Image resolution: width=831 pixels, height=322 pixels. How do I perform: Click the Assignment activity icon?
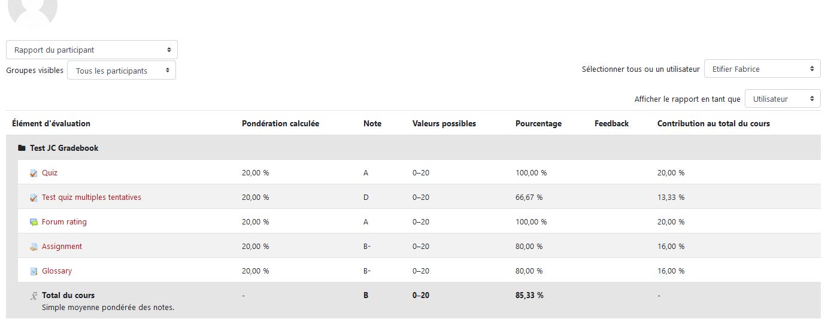[34, 247]
